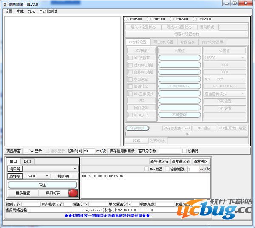Click the red serial port status indicator
This screenshot has width=255, height=228.
pos(73,193)
